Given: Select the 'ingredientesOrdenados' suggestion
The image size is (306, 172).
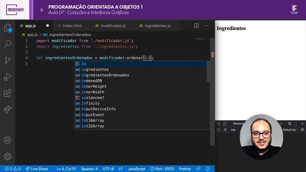Looking at the screenshot, I should click(141, 75).
